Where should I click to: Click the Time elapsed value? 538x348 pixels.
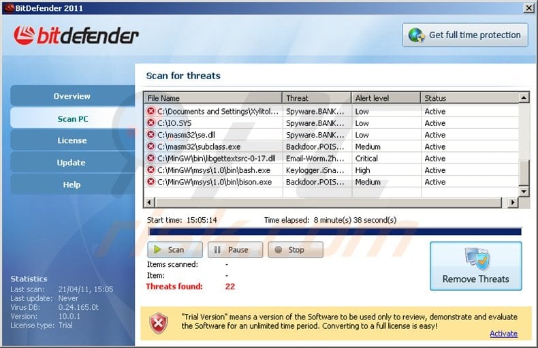pos(355,220)
